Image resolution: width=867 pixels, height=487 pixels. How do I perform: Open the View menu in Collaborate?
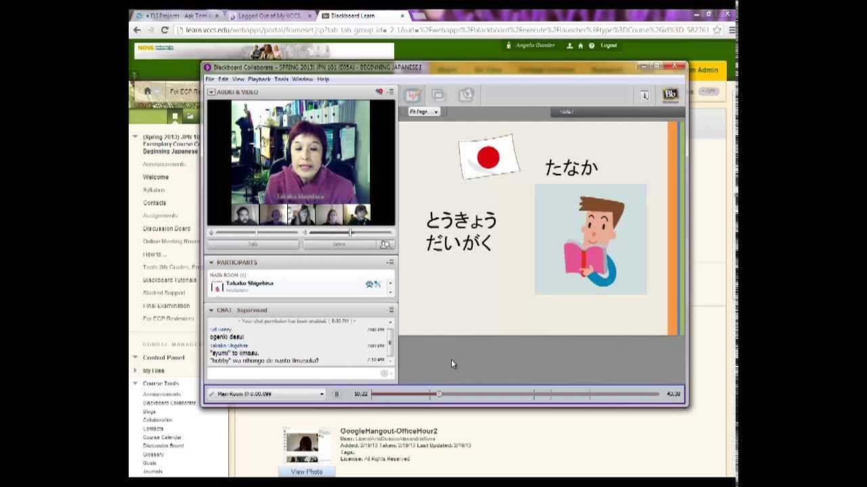coord(238,79)
